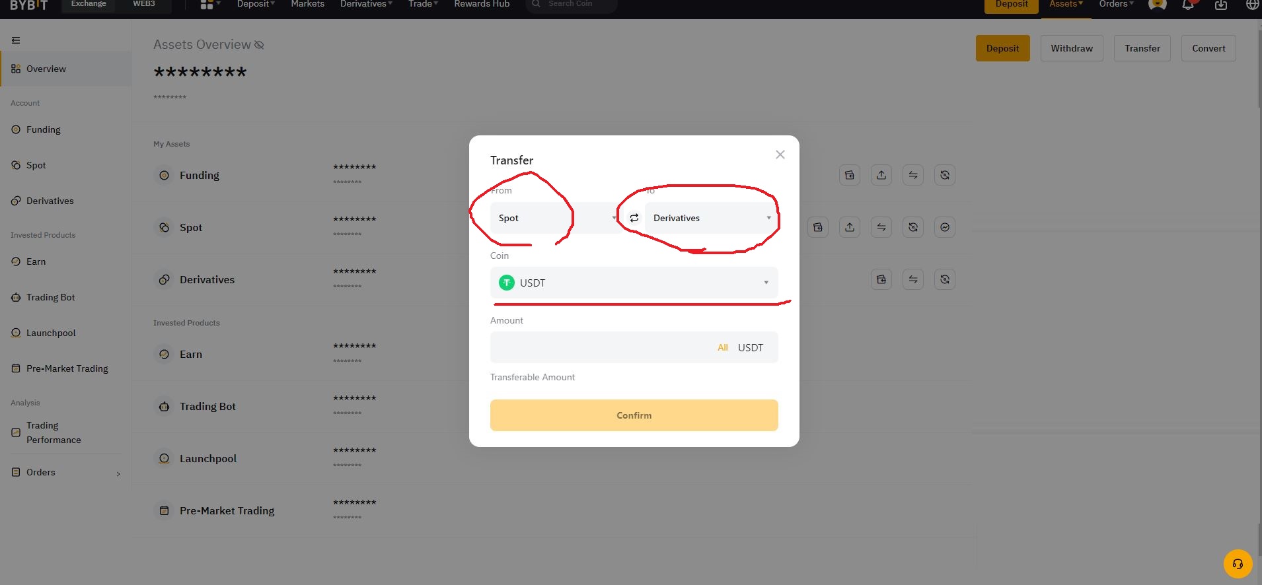Click the transfer icon in the Funding row
Image resolution: width=1262 pixels, height=585 pixels.
point(913,175)
